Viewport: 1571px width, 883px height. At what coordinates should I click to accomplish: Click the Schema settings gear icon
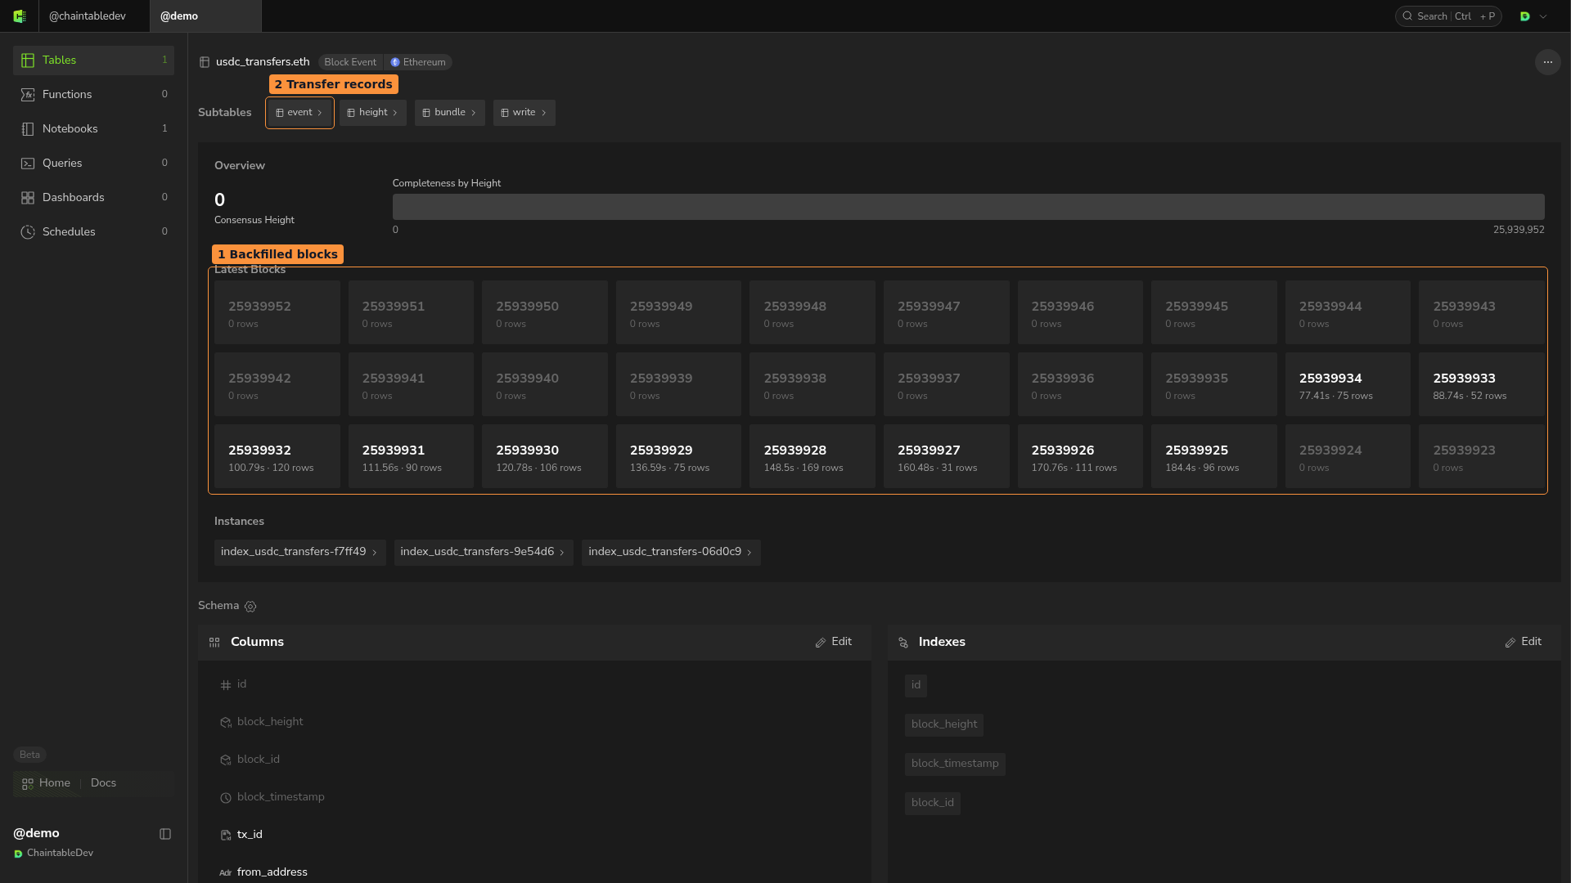point(250,607)
